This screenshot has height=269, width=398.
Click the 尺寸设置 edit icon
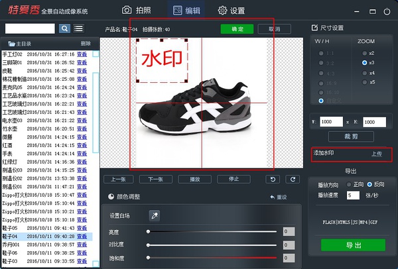tap(314, 27)
